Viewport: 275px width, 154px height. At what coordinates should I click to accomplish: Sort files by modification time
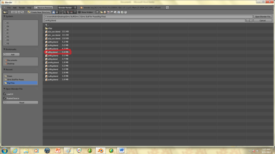click(71, 12)
